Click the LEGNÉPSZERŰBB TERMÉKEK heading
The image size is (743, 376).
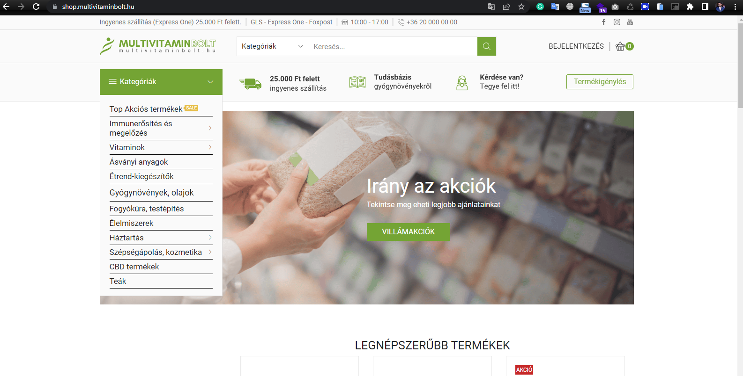click(432, 346)
